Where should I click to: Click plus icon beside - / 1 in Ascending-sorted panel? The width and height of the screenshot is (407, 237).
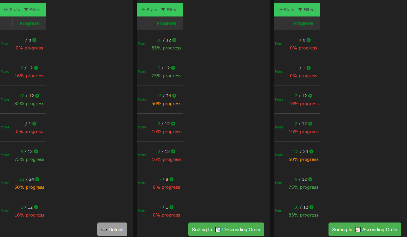click(309, 68)
